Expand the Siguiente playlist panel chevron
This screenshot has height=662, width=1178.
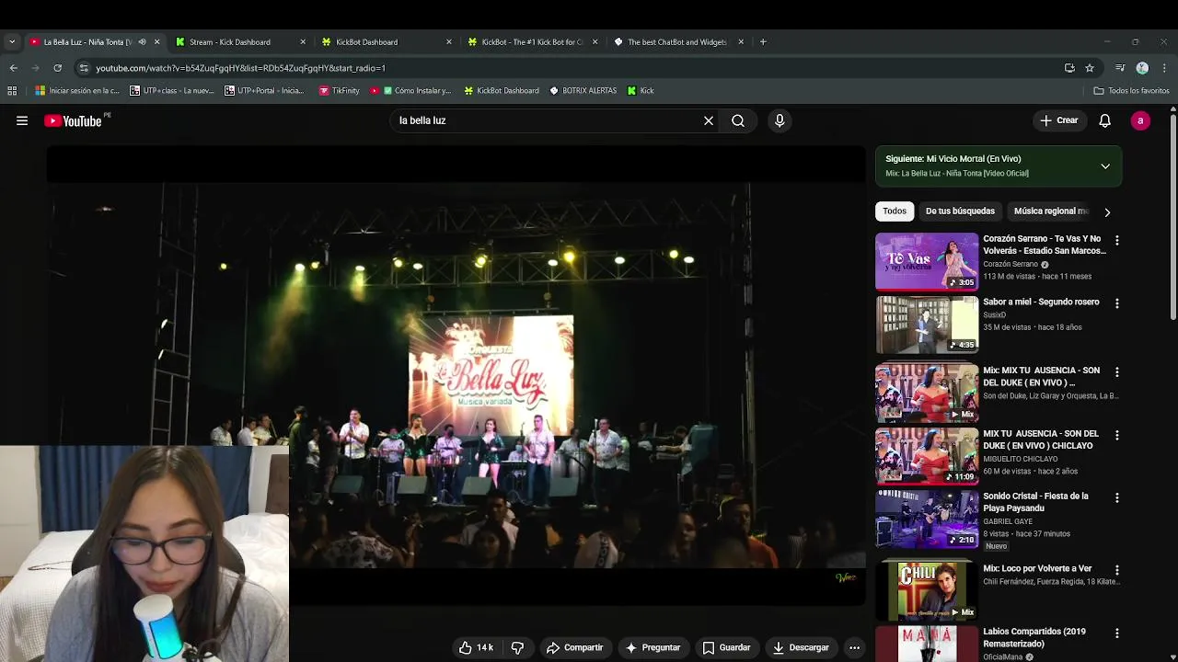[x=1105, y=166]
